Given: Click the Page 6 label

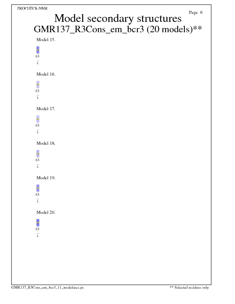Looking at the screenshot, I should click(x=195, y=12).
